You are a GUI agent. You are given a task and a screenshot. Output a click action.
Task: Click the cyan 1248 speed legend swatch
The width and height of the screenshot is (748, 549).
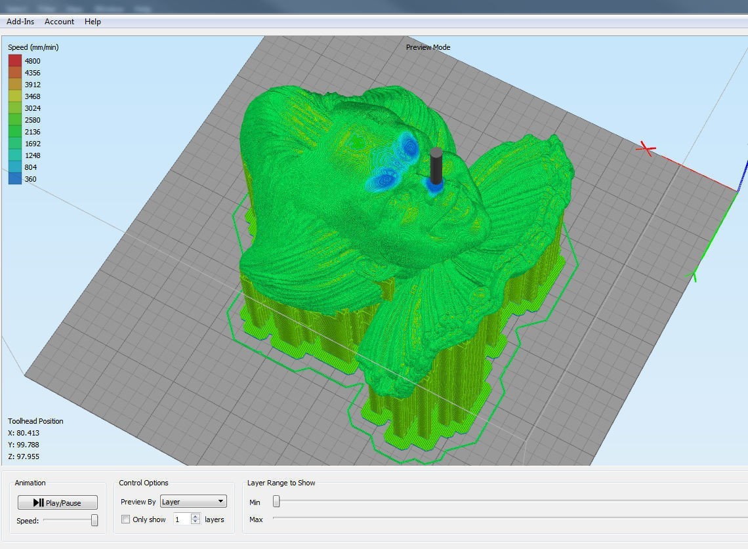coord(14,155)
